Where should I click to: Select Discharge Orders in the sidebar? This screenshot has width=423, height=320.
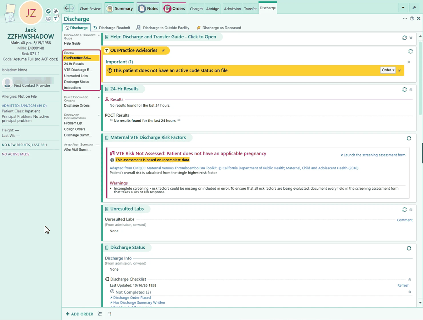(x=77, y=106)
